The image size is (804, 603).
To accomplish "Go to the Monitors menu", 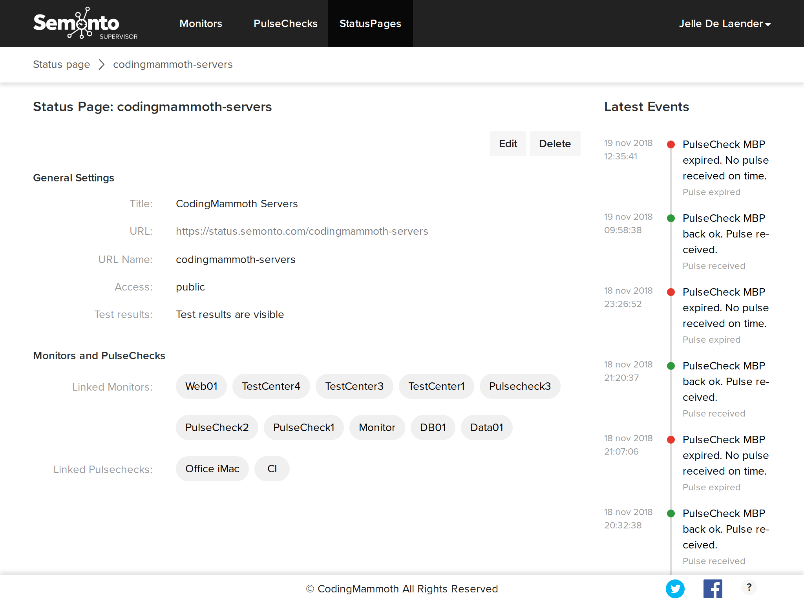I will point(201,24).
